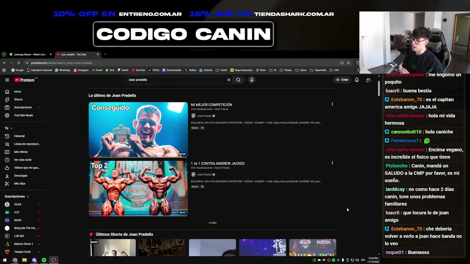Open options menu for 1 vs 1 CONTRA ANDREW JACKED
Viewport: 470px width, 264px height.
[x=332, y=163]
